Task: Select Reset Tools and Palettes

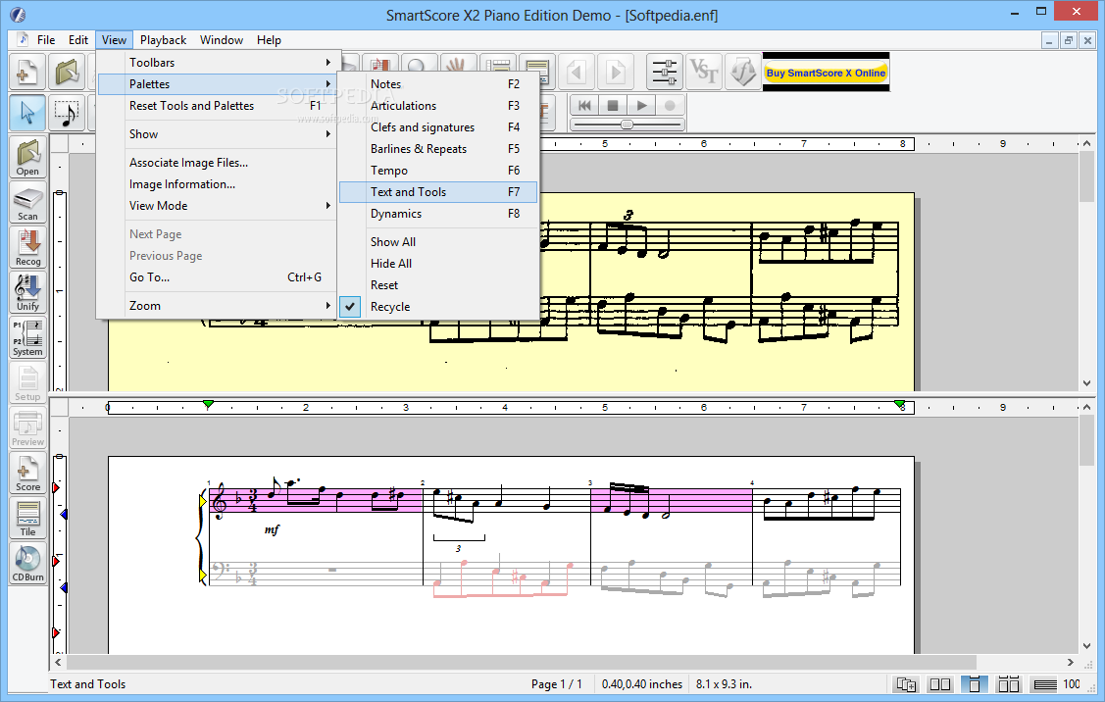Action: point(219,106)
